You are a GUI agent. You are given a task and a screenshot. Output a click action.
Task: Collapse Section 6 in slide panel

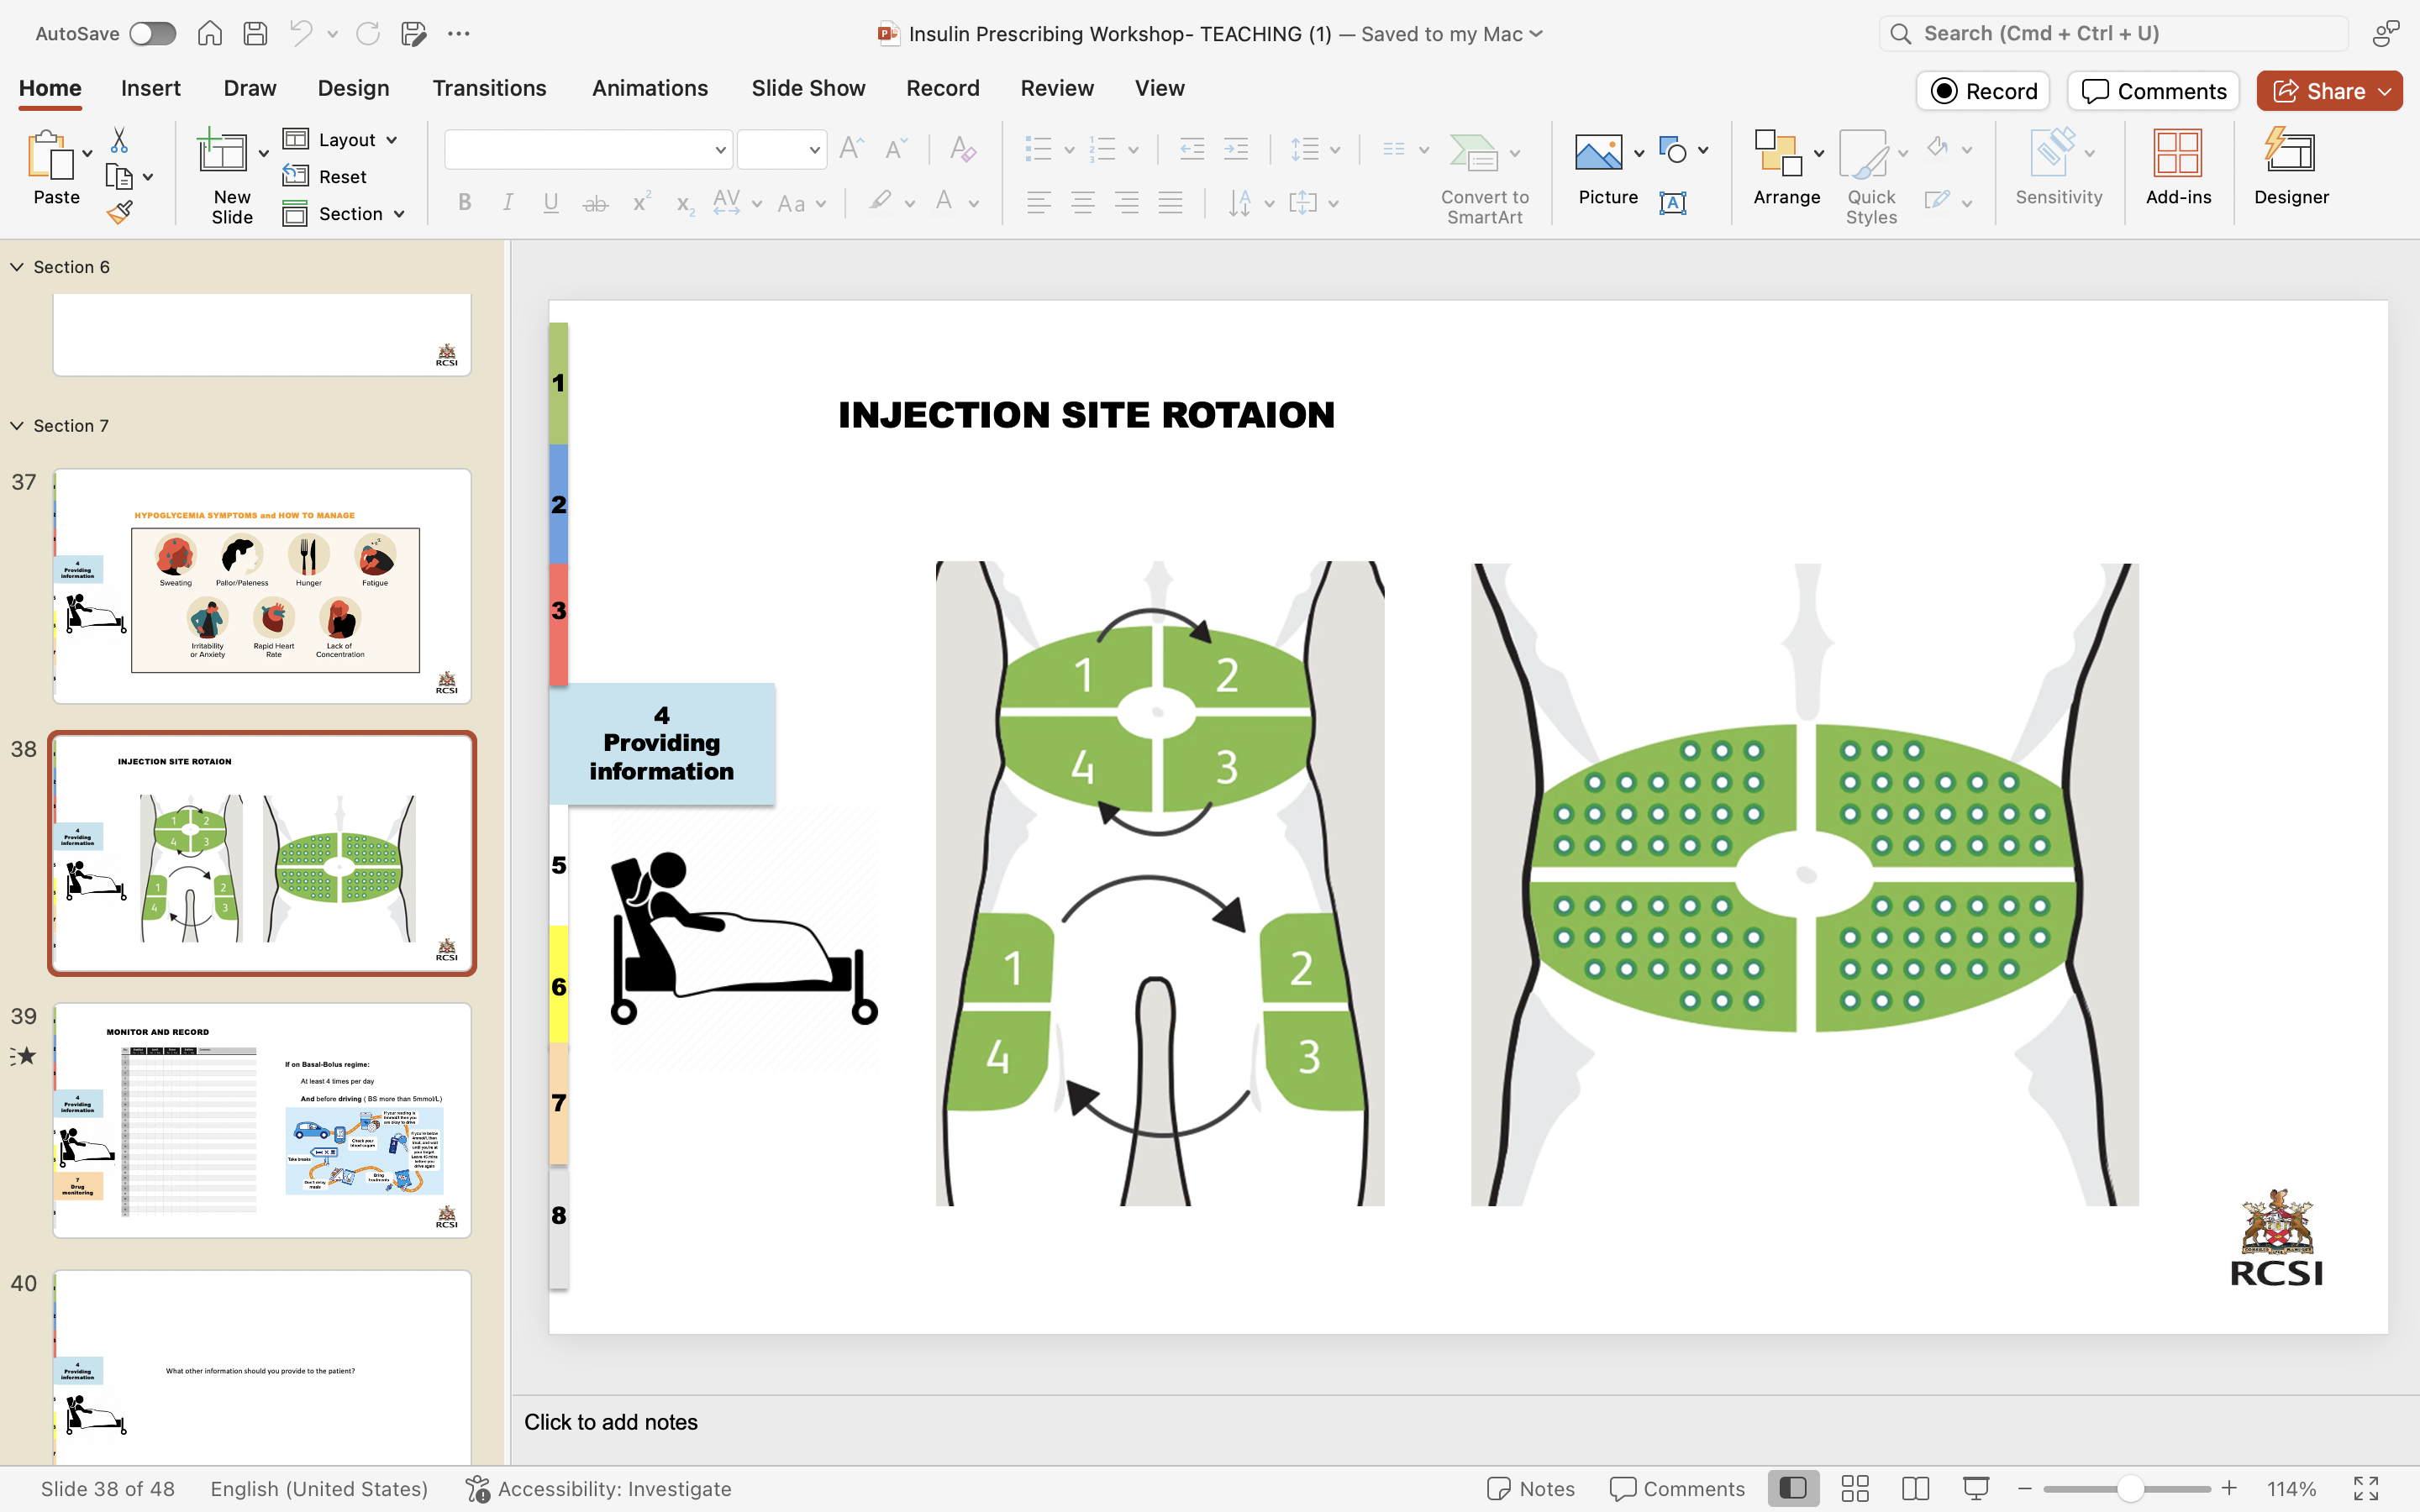(17, 267)
